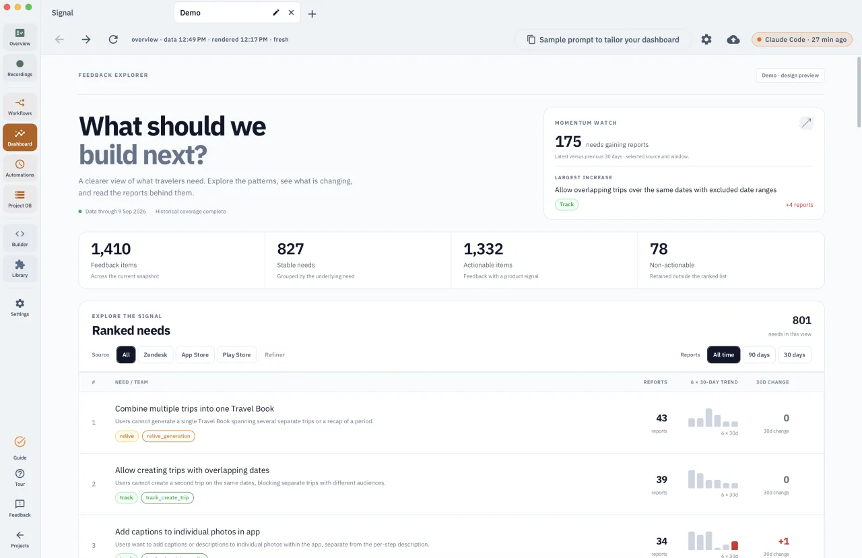The width and height of the screenshot is (862, 558).
Task: Rename the Demo tab with the pencil icon
Action: click(275, 13)
